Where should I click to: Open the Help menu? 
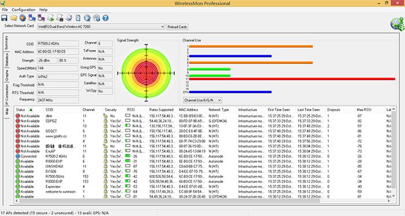[43, 10]
